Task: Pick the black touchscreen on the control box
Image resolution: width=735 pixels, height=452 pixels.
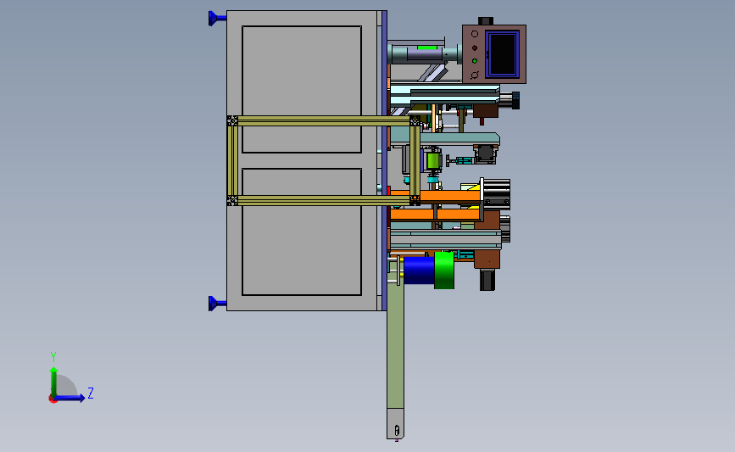Action: pyautogui.click(x=502, y=54)
